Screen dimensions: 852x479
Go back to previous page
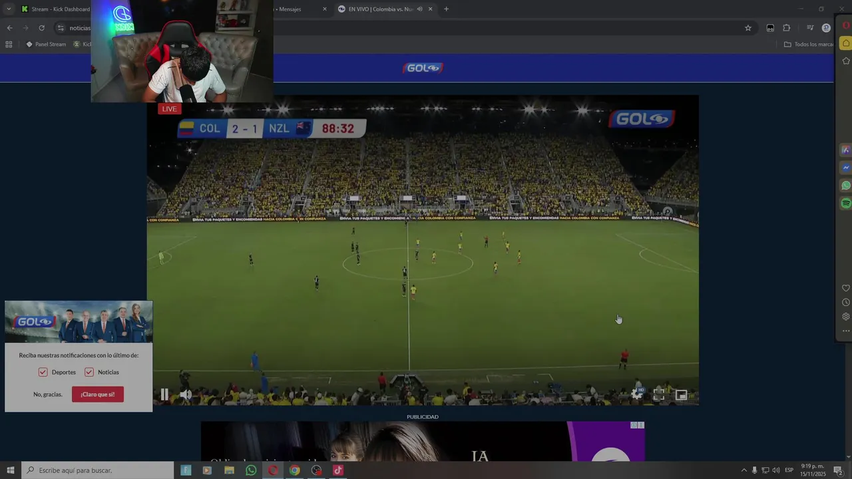pos(9,28)
